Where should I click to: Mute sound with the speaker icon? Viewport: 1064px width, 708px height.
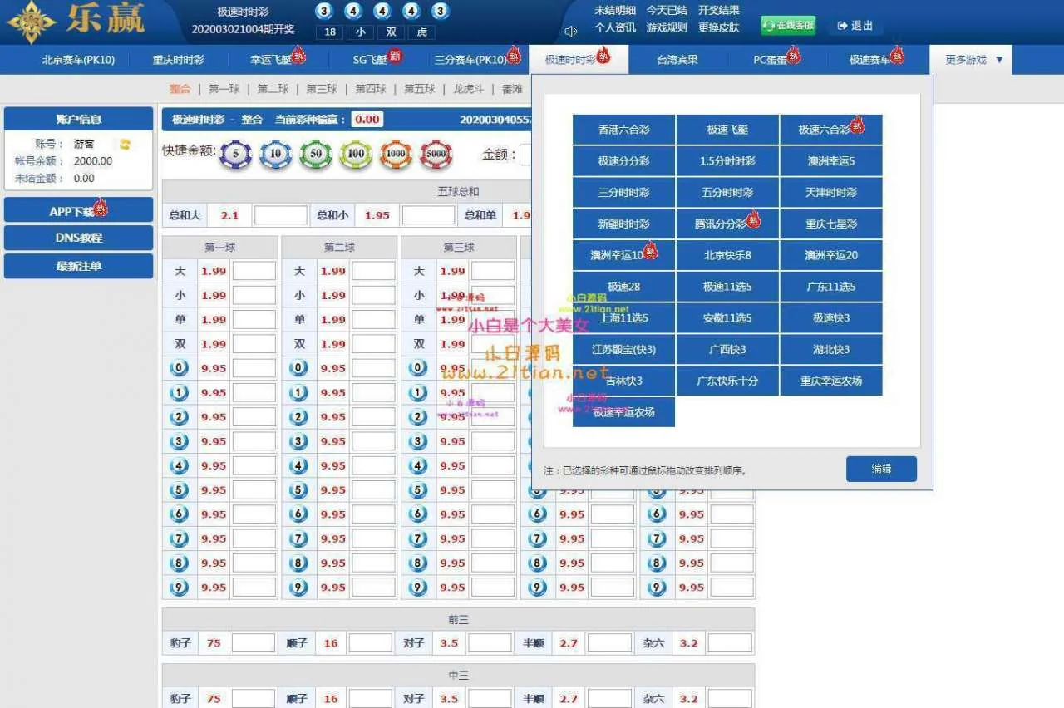[x=570, y=32]
